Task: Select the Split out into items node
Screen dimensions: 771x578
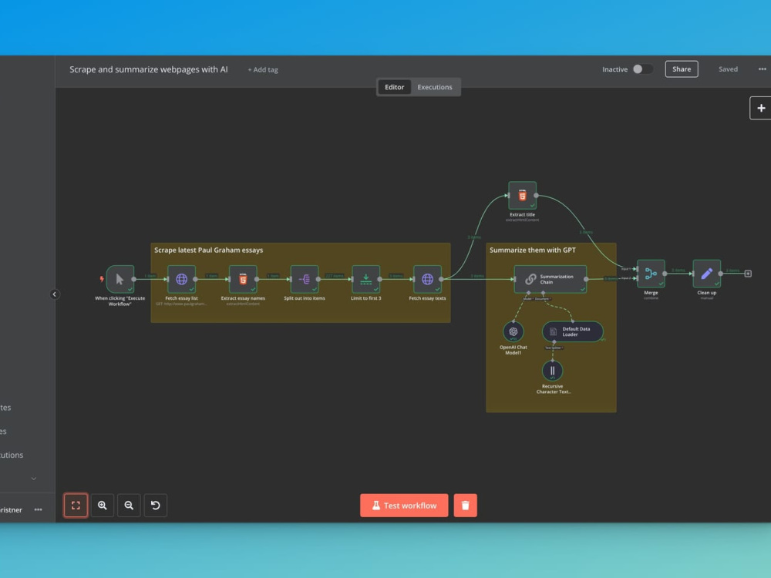Action: [x=305, y=279]
